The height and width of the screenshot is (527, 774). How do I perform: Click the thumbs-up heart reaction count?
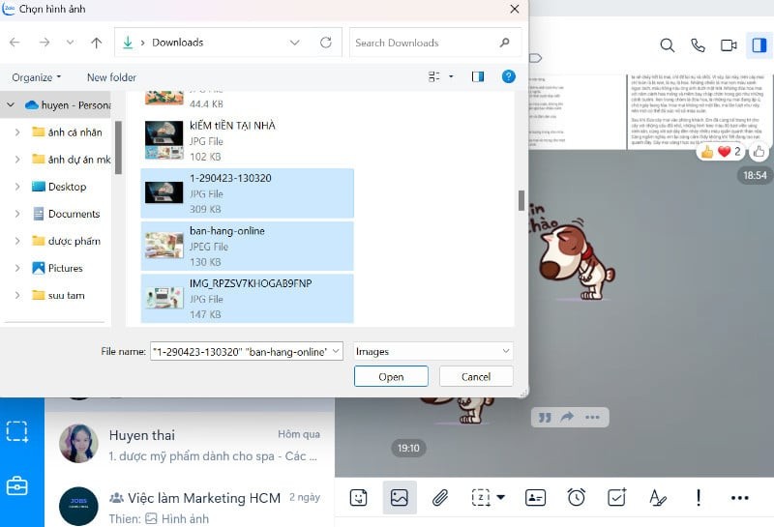720,152
